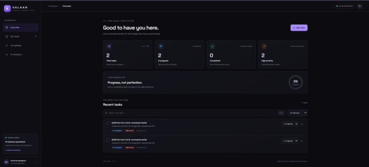
Task: Click the Check connection link
Action: [13, 150]
